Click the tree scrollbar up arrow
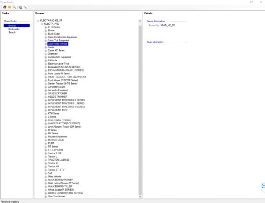The image size is (265, 203). [x=140, y=21]
